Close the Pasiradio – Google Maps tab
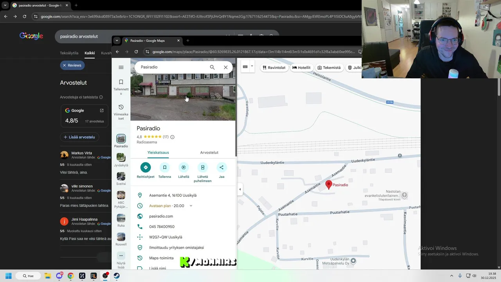 click(x=178, y=40)
